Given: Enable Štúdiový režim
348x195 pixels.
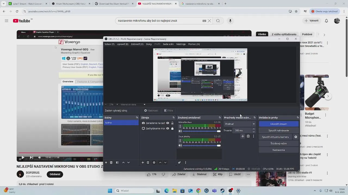Looking at the screenshot, I should point(279,144).
